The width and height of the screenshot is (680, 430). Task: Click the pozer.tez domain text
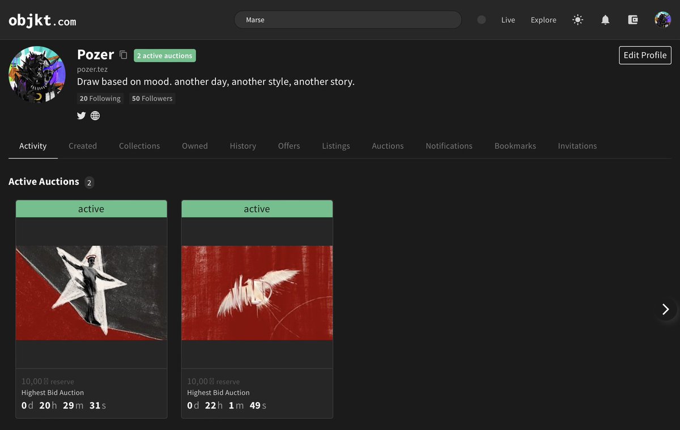tap(92, 69)
